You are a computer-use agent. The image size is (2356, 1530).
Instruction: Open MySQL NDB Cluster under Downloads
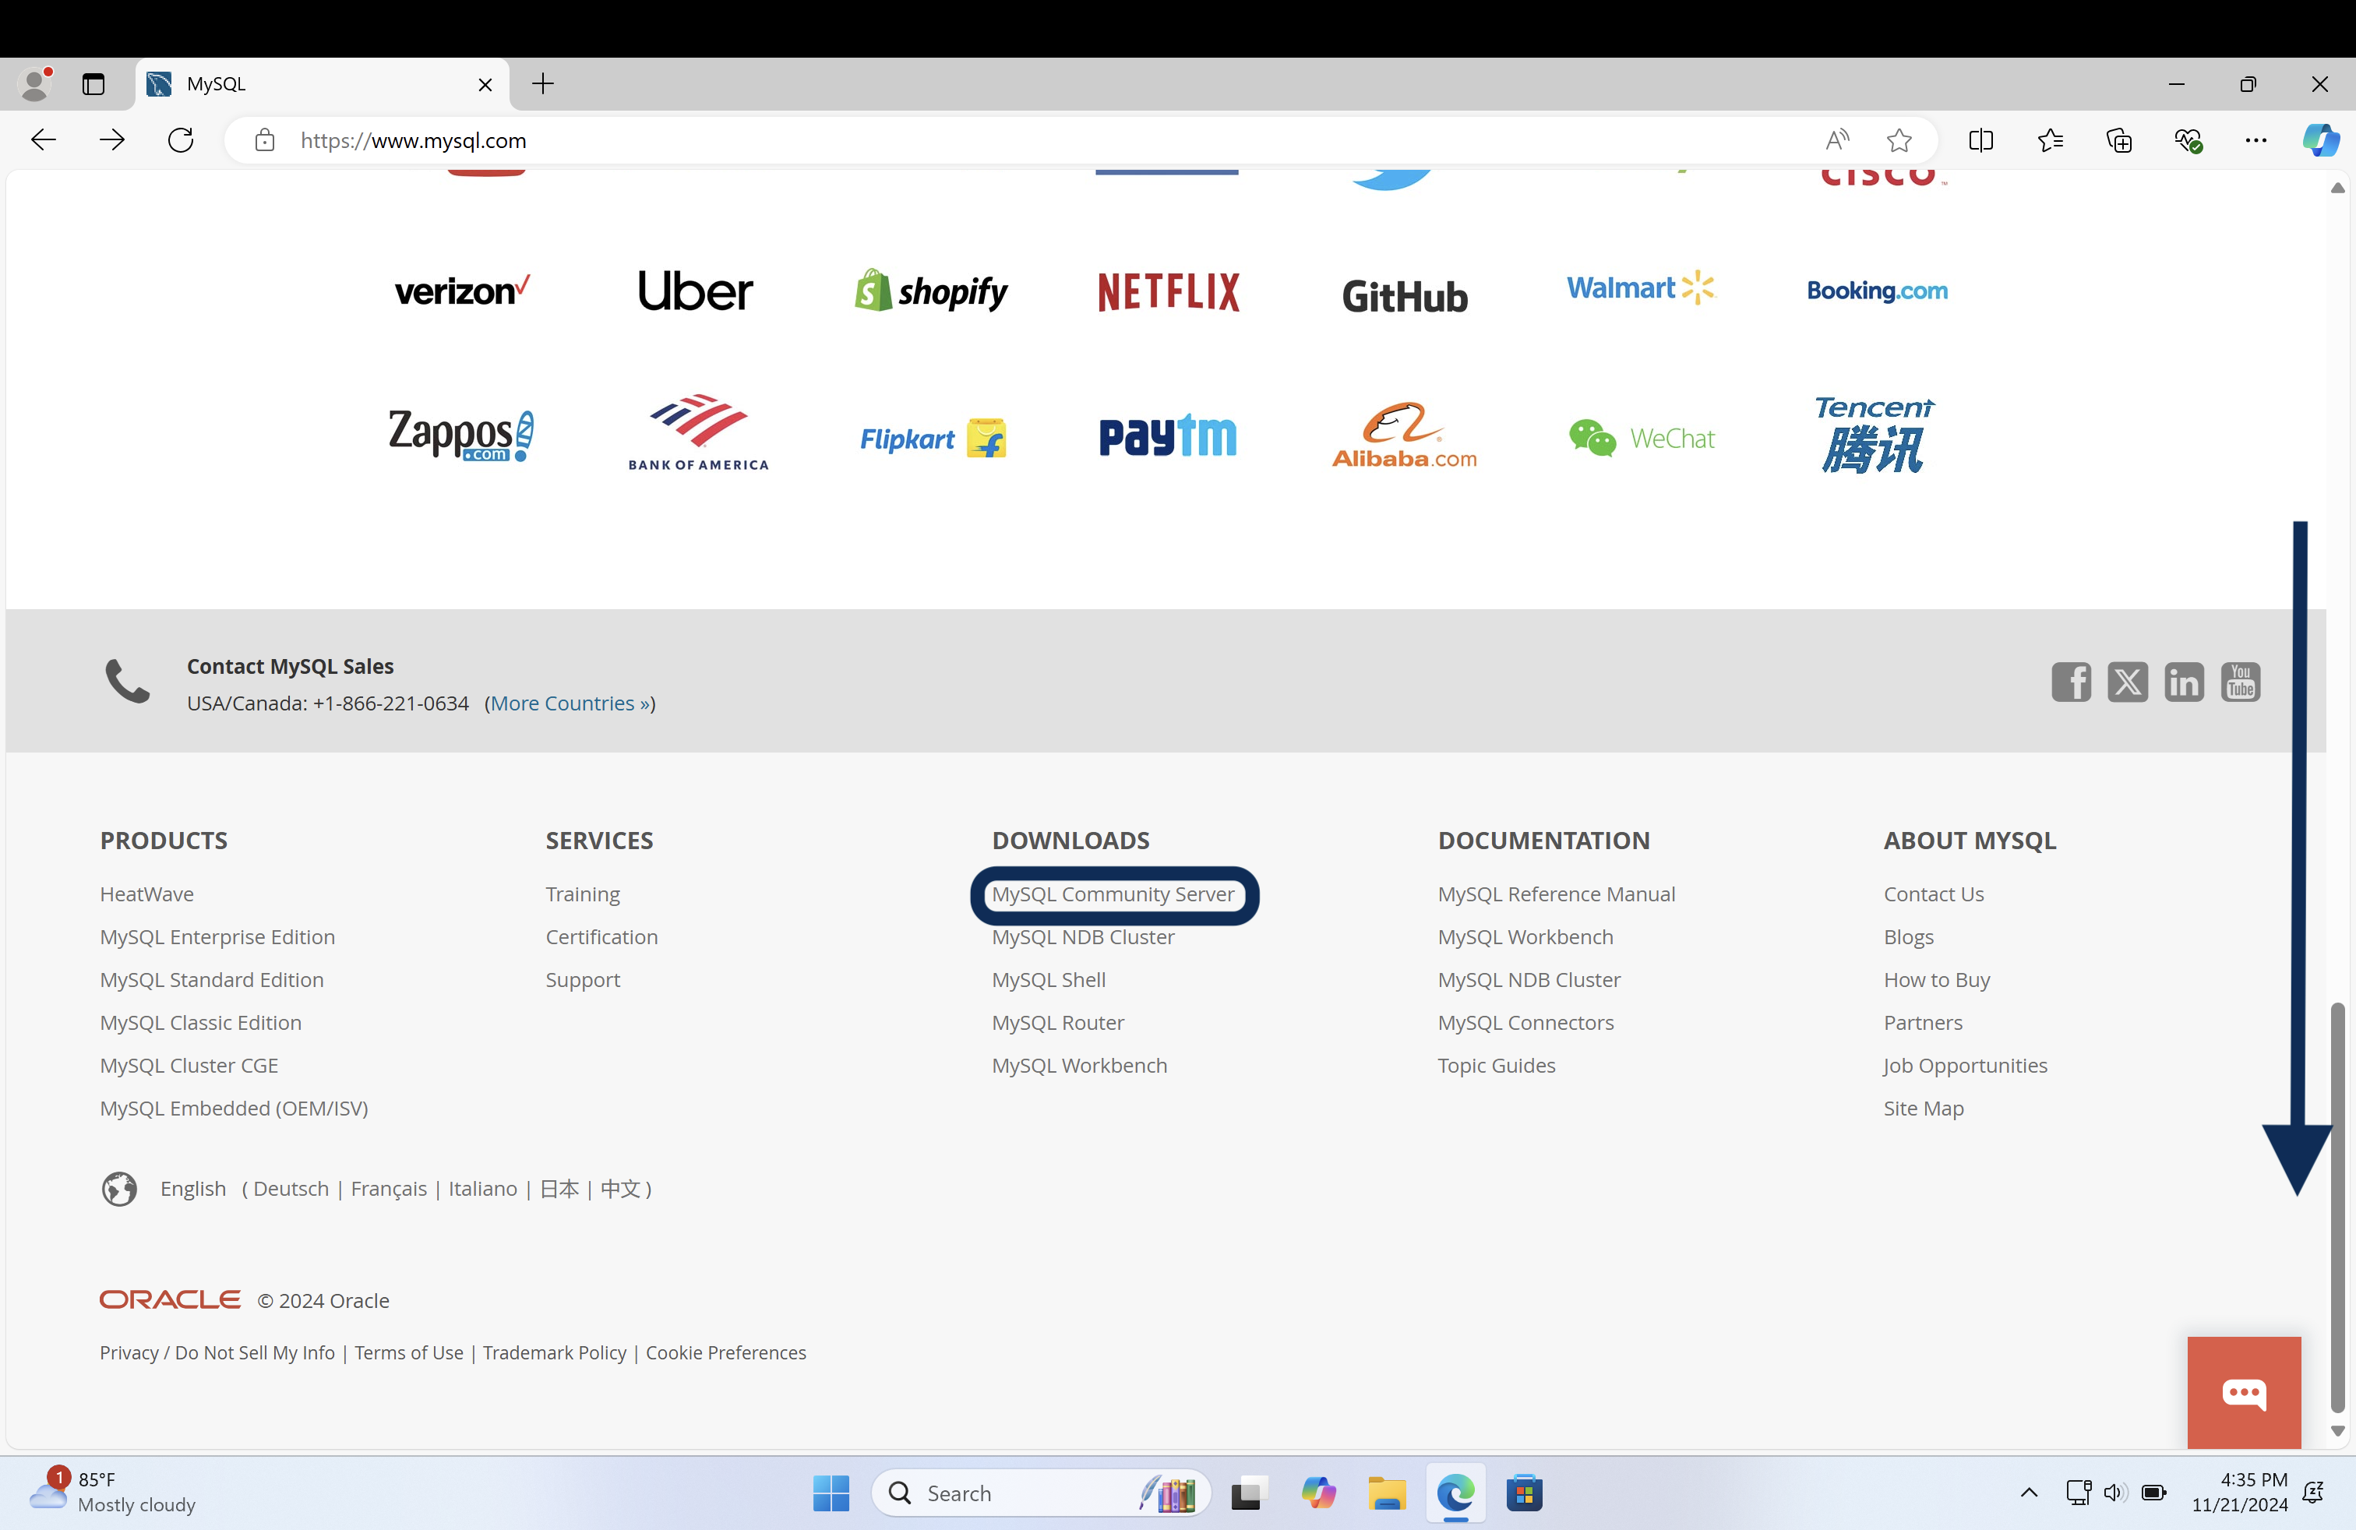1083,936
